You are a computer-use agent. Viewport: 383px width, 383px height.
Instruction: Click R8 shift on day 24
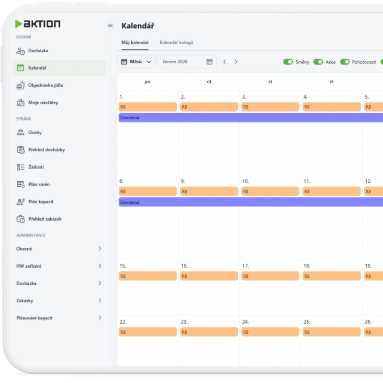pos(270,332)
